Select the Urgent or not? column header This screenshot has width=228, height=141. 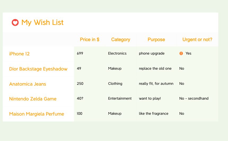197,39
